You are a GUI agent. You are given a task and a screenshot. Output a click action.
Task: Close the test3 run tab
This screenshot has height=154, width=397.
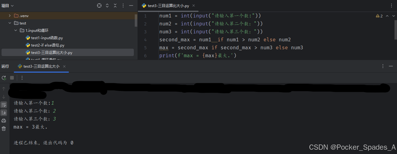[x=64, y=66]
